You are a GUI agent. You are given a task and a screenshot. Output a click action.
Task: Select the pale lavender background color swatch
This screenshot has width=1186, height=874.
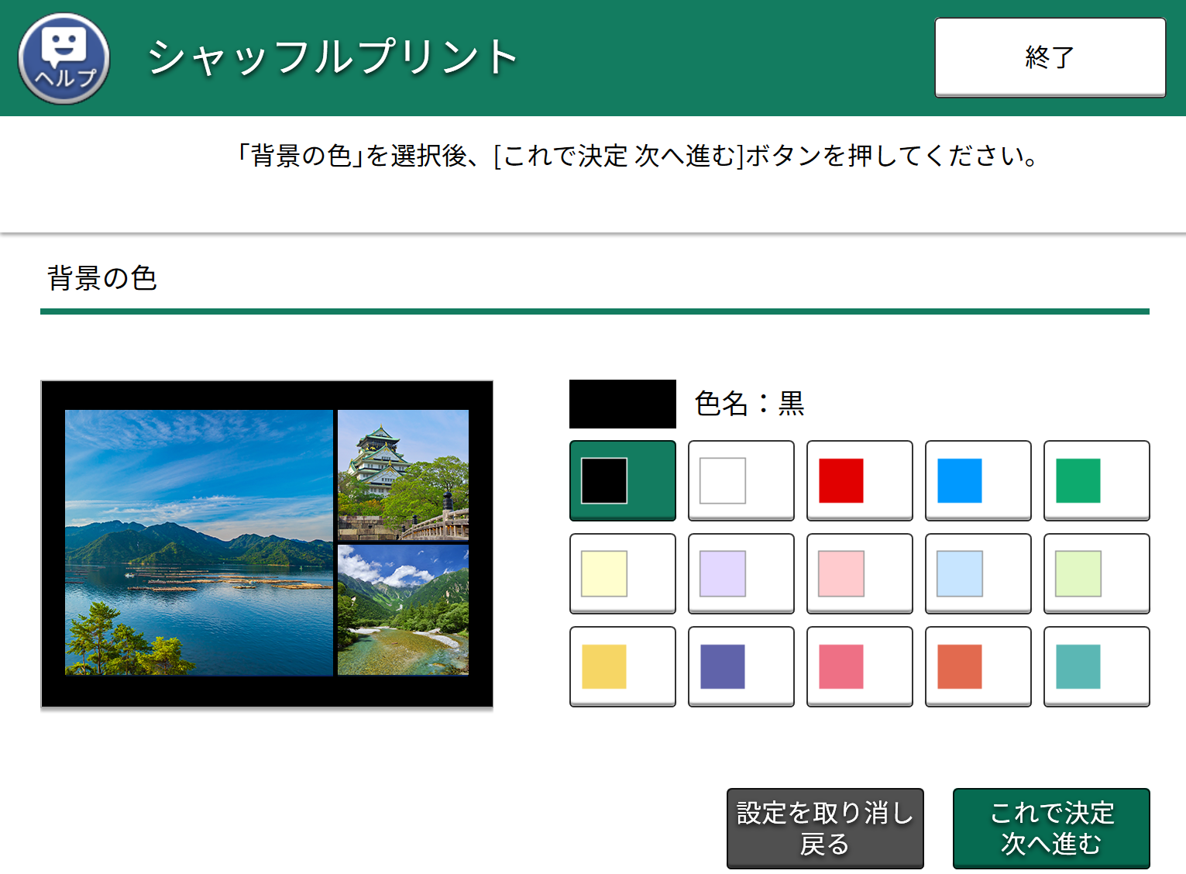click(741, 573)
